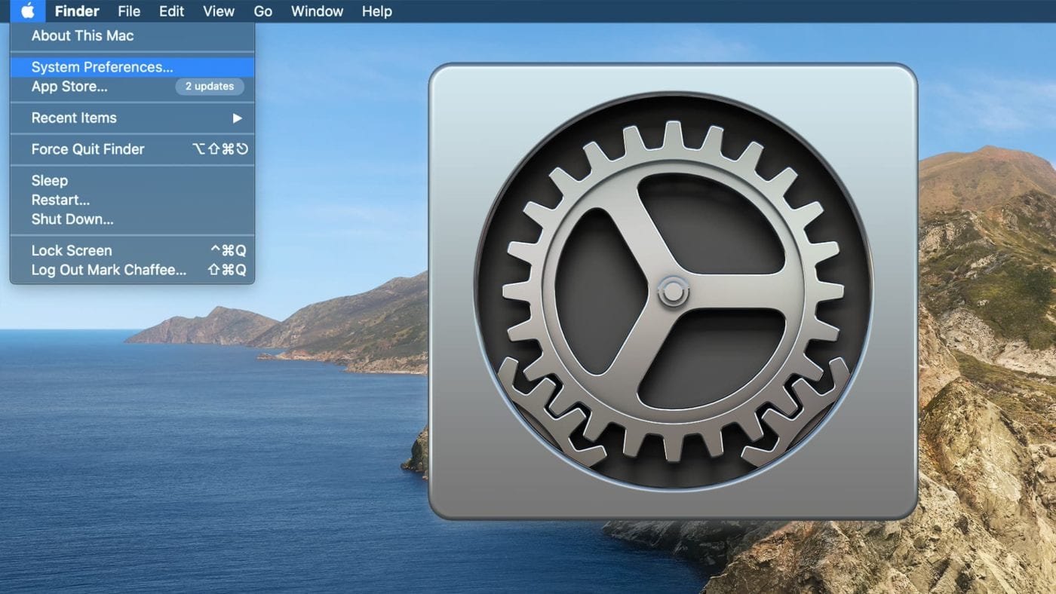Expand the Recent Items submenu arrow
The width and height of the screenshot is (1056, 594).
(x=237, y=118)
